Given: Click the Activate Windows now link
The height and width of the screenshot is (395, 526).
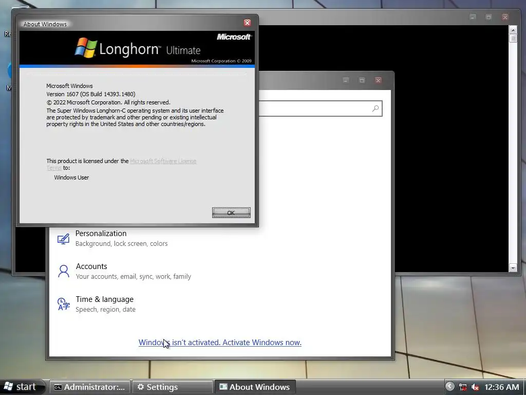Looking at the screenshot, I should (x=220, y=343).
